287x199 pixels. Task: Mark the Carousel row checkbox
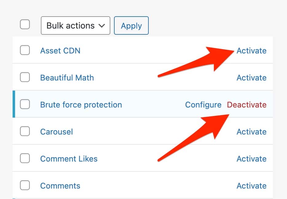(25, 131)
